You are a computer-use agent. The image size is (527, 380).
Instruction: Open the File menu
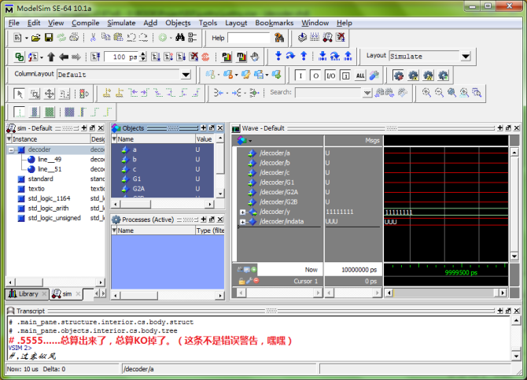14,23
